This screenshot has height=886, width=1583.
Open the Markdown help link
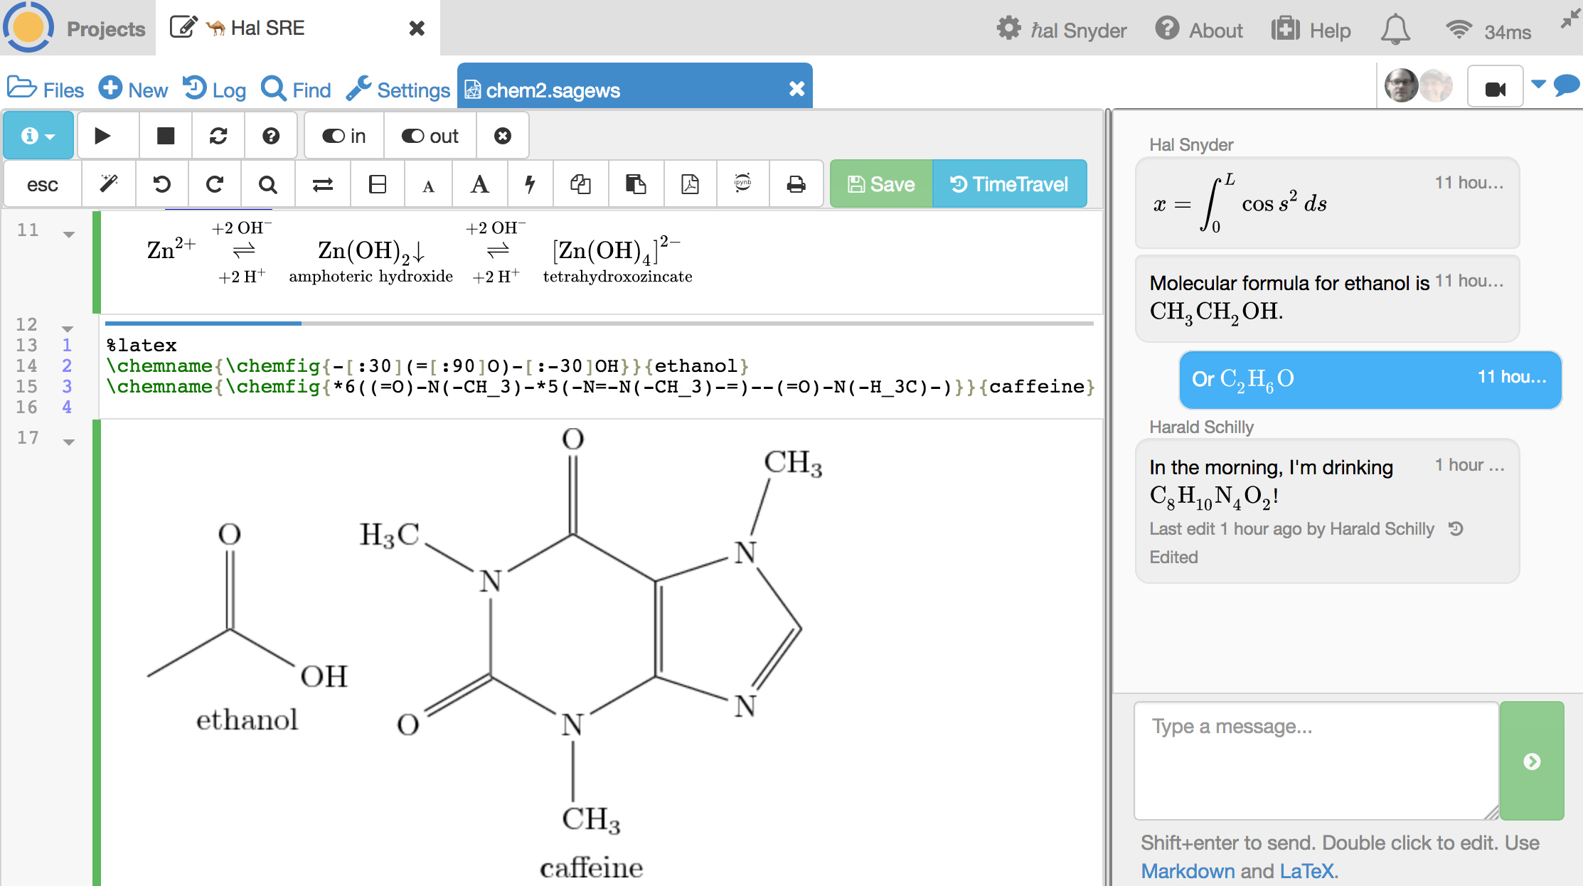point(1186,871)
